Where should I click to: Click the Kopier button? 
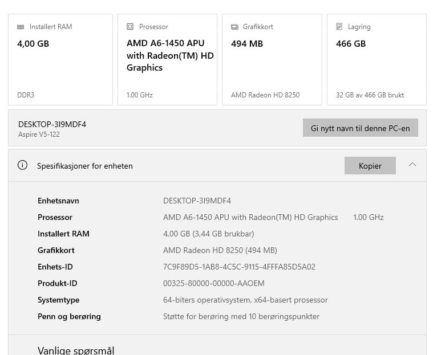coord(370,166)
